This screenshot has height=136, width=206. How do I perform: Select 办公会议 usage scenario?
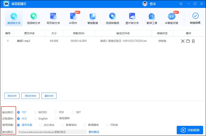[47, 125]
